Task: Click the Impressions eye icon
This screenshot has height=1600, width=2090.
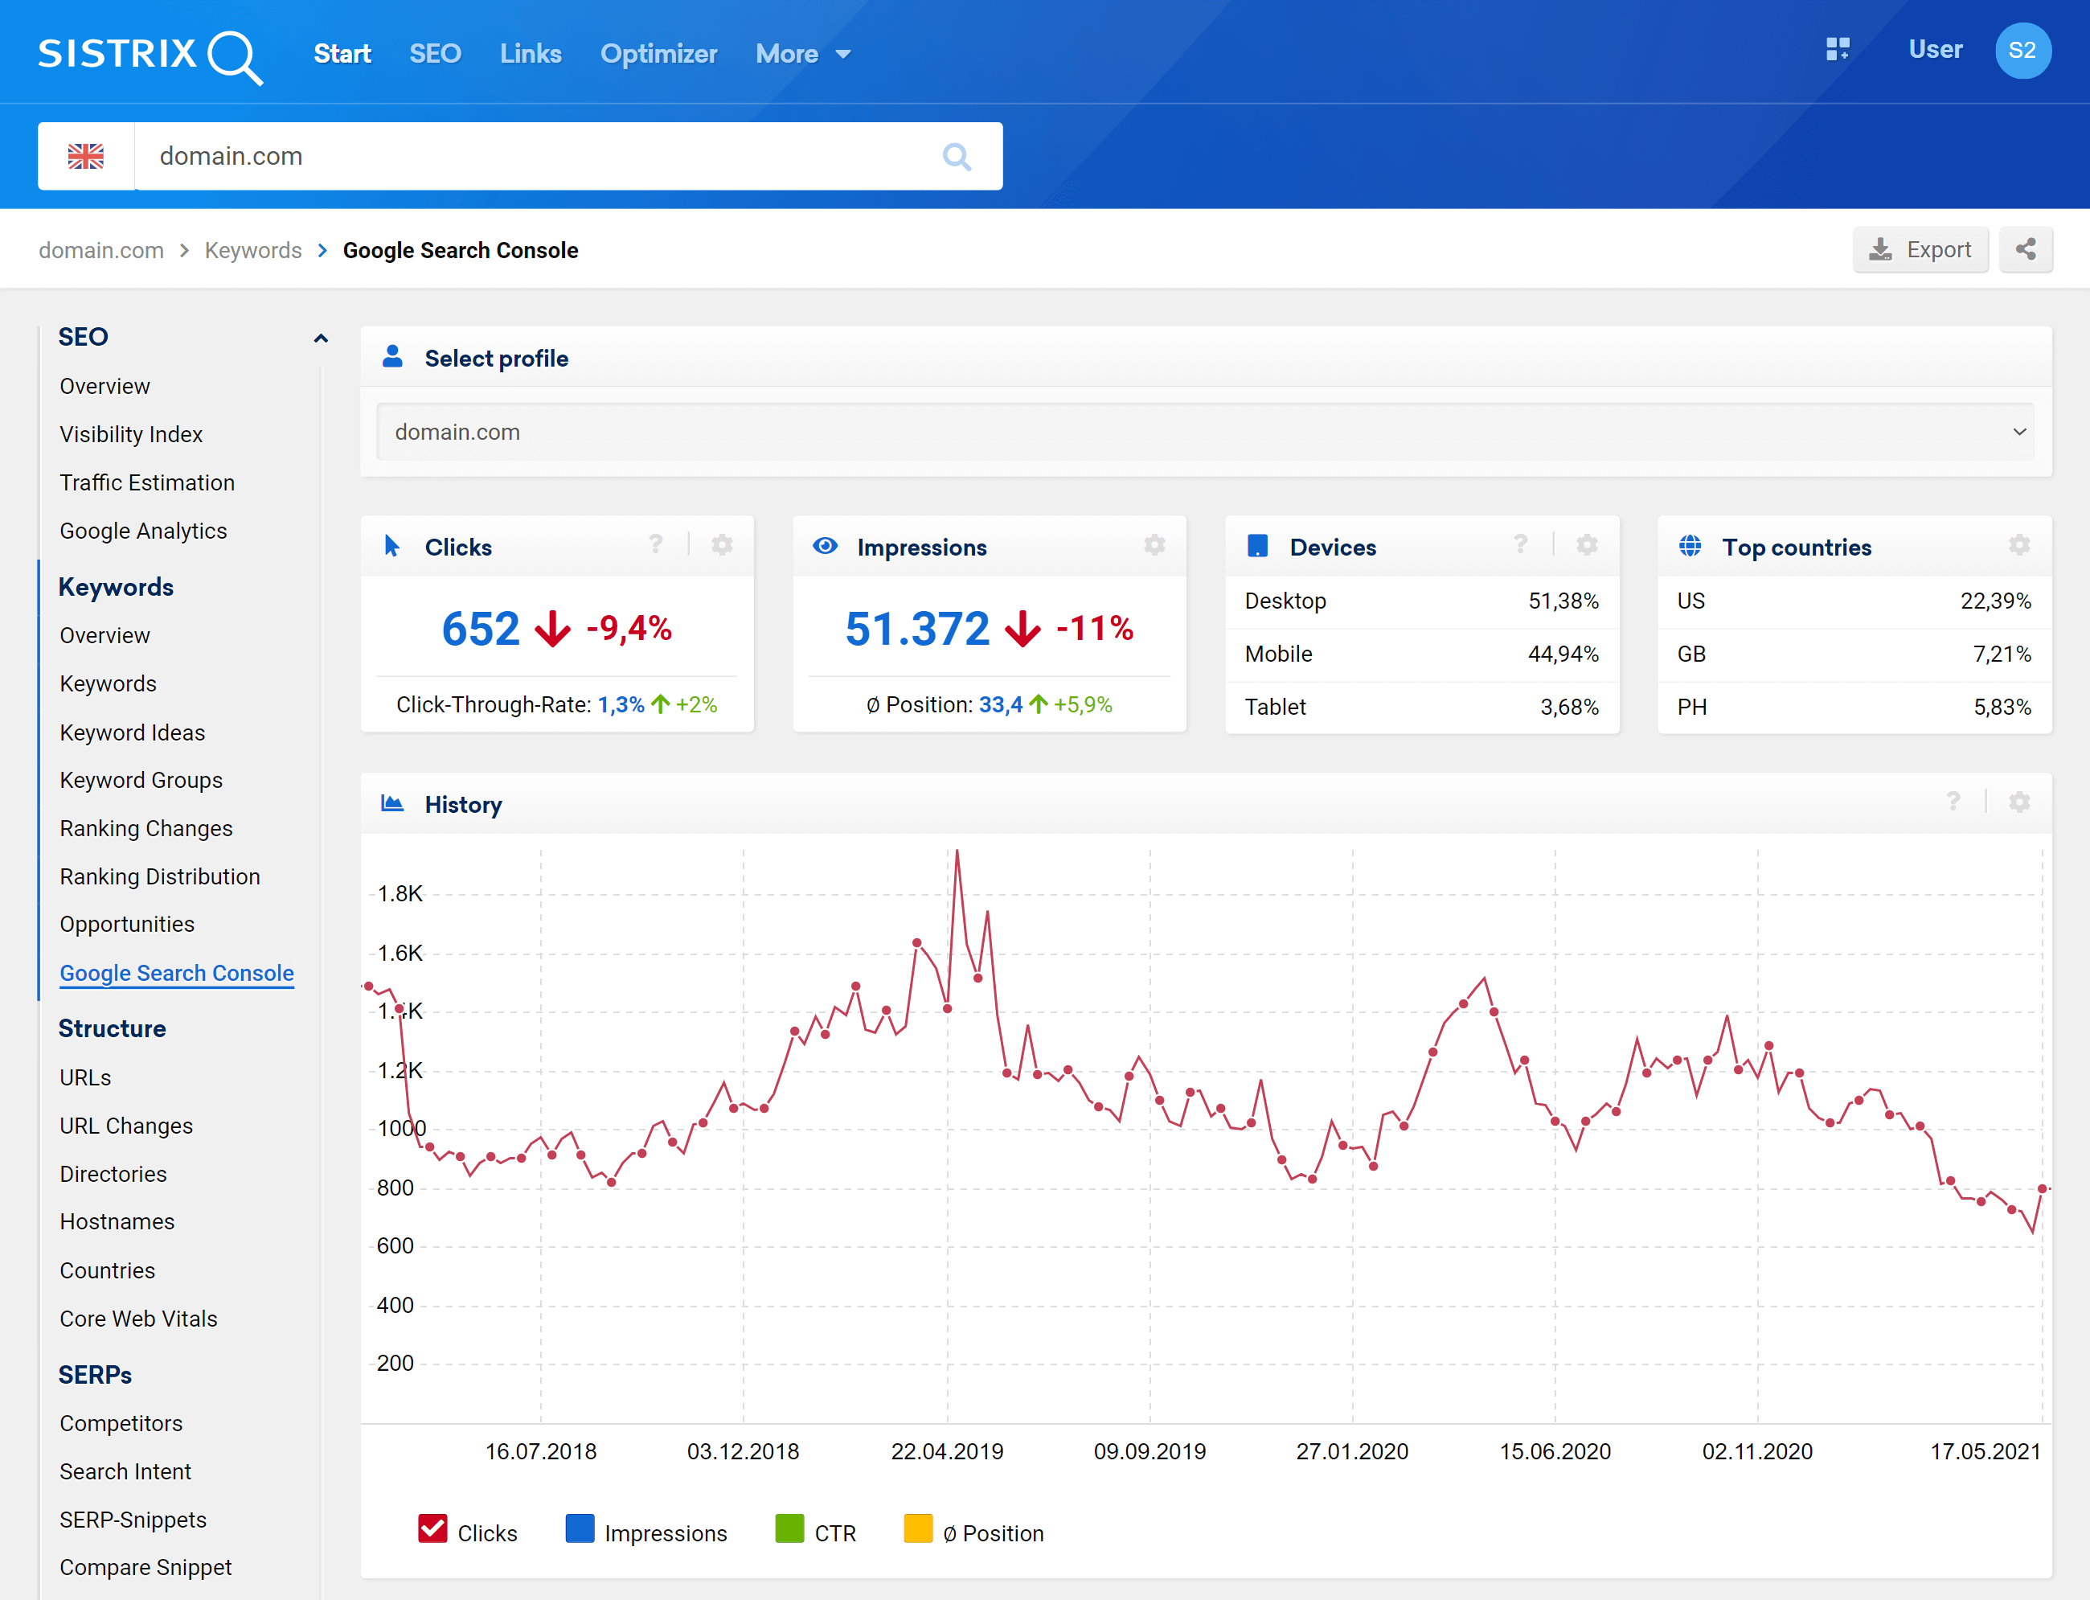Action: point(826,546)
